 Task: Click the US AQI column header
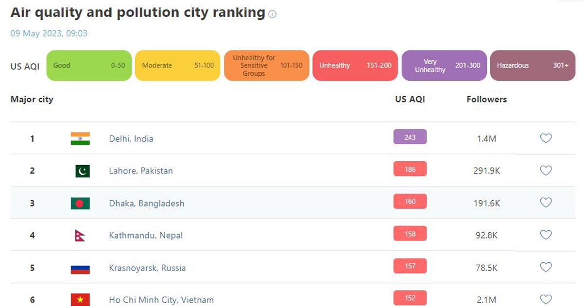point(410,99)
